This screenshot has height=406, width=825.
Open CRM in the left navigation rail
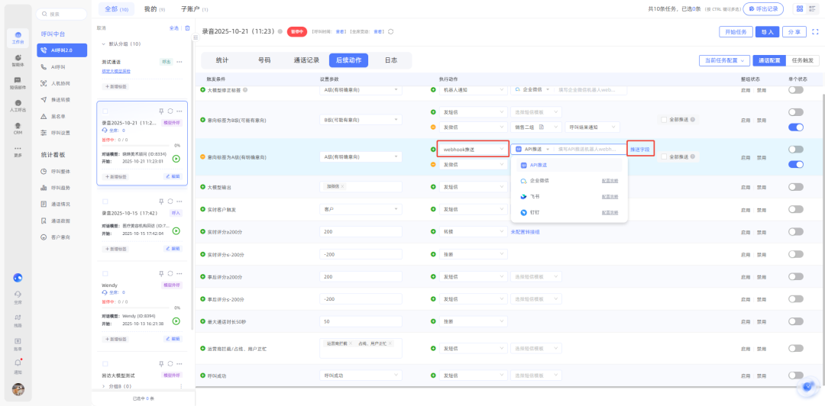(x=17, y=128)
